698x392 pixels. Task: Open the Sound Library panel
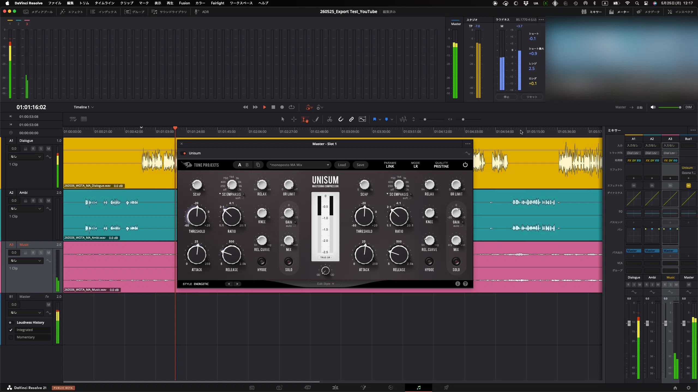point(169,12)
